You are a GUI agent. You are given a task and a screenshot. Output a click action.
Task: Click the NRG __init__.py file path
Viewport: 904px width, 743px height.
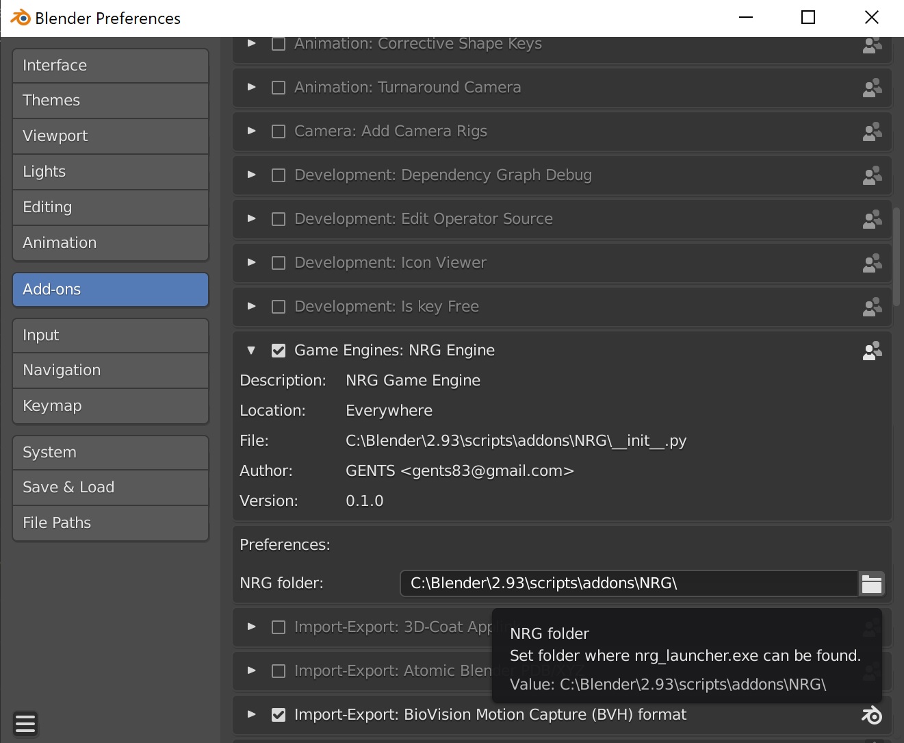[516, 441]
